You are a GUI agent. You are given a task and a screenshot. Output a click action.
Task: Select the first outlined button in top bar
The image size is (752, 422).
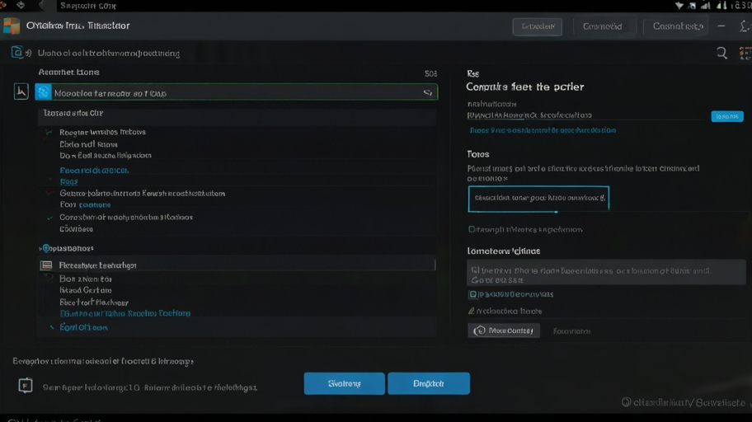click(537, 26)
